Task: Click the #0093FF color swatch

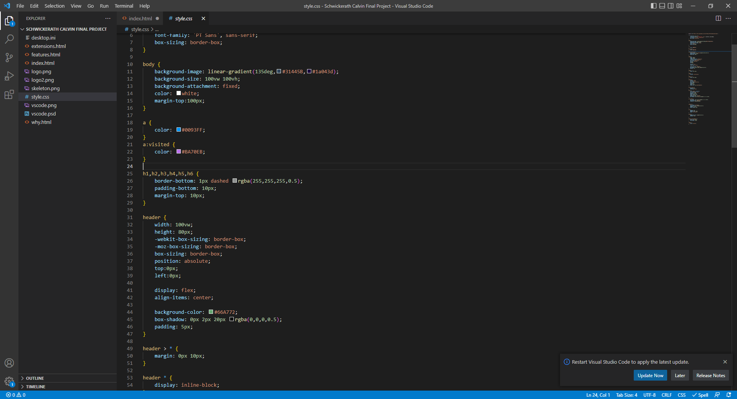Action: 178,130
